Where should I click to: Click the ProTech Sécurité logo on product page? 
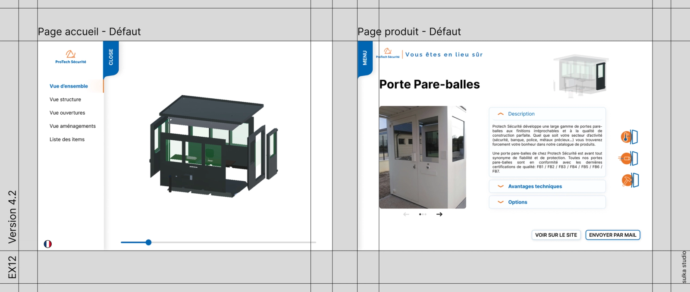tap(388, 53)
